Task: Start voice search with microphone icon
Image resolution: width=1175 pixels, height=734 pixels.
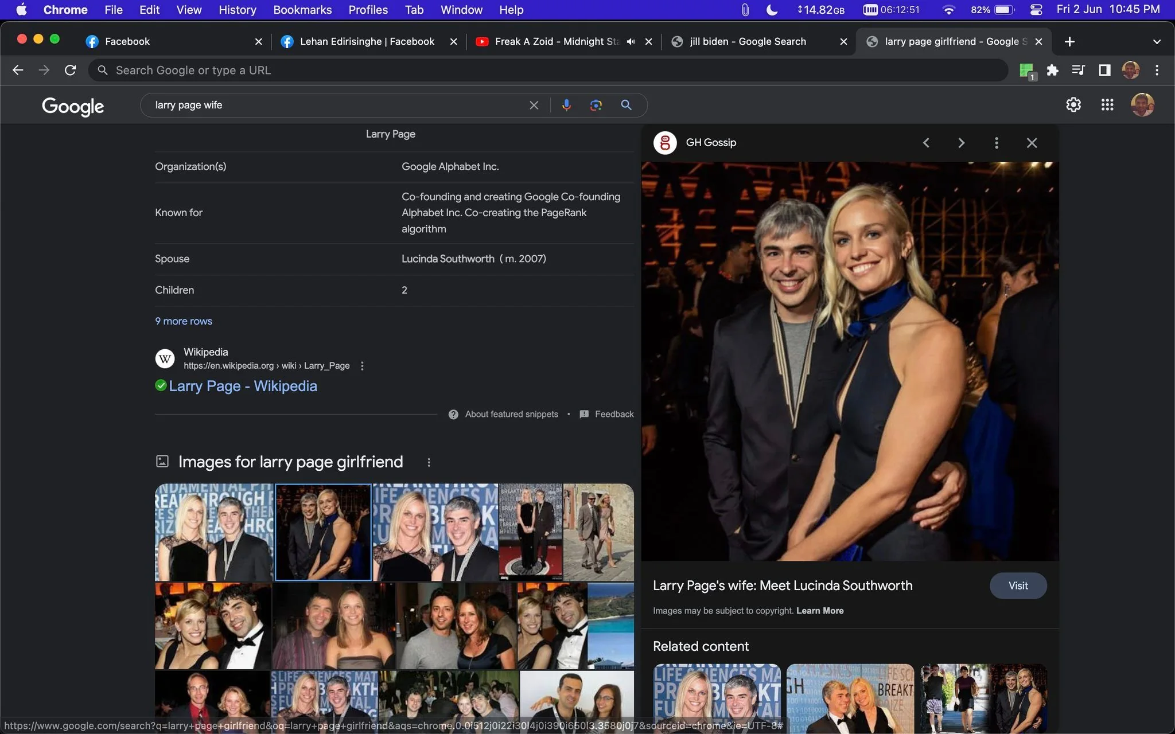Action: pyautogui.click(x=566, y=105)
